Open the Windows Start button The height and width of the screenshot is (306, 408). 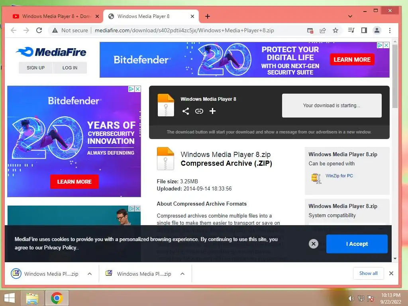(x=10, y=298)
